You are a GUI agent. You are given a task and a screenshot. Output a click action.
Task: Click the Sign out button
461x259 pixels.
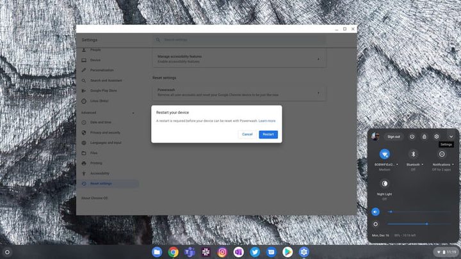(x=394, y=137)
